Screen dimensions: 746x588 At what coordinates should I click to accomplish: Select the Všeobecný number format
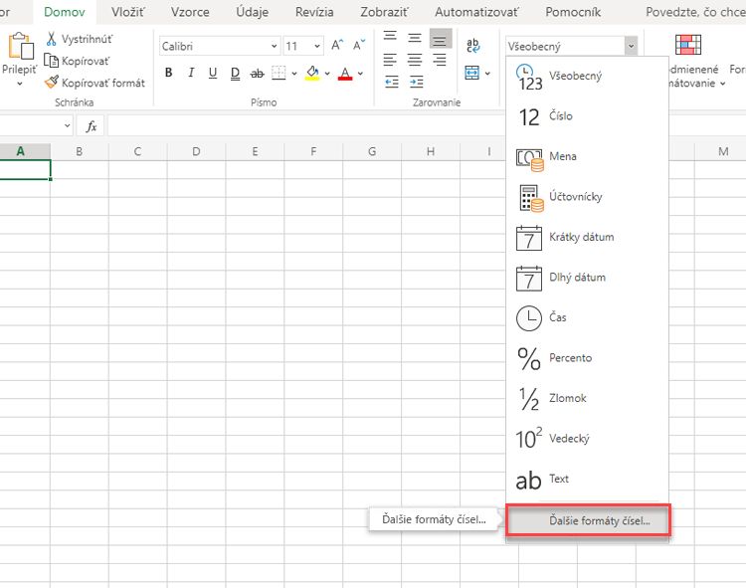(x=587, y=77)
